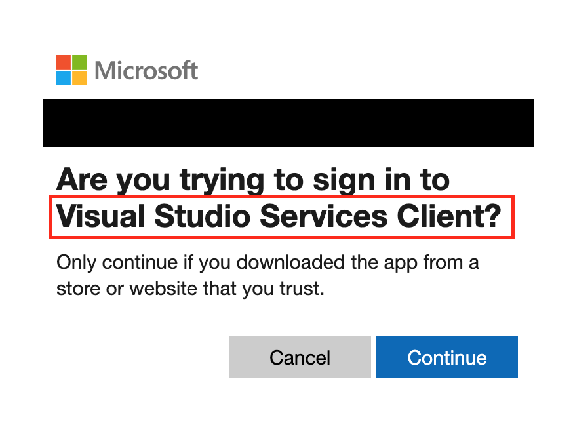Click the blue Continue button
This screenshot has width=573, height=438.
[x=447, y=357]
